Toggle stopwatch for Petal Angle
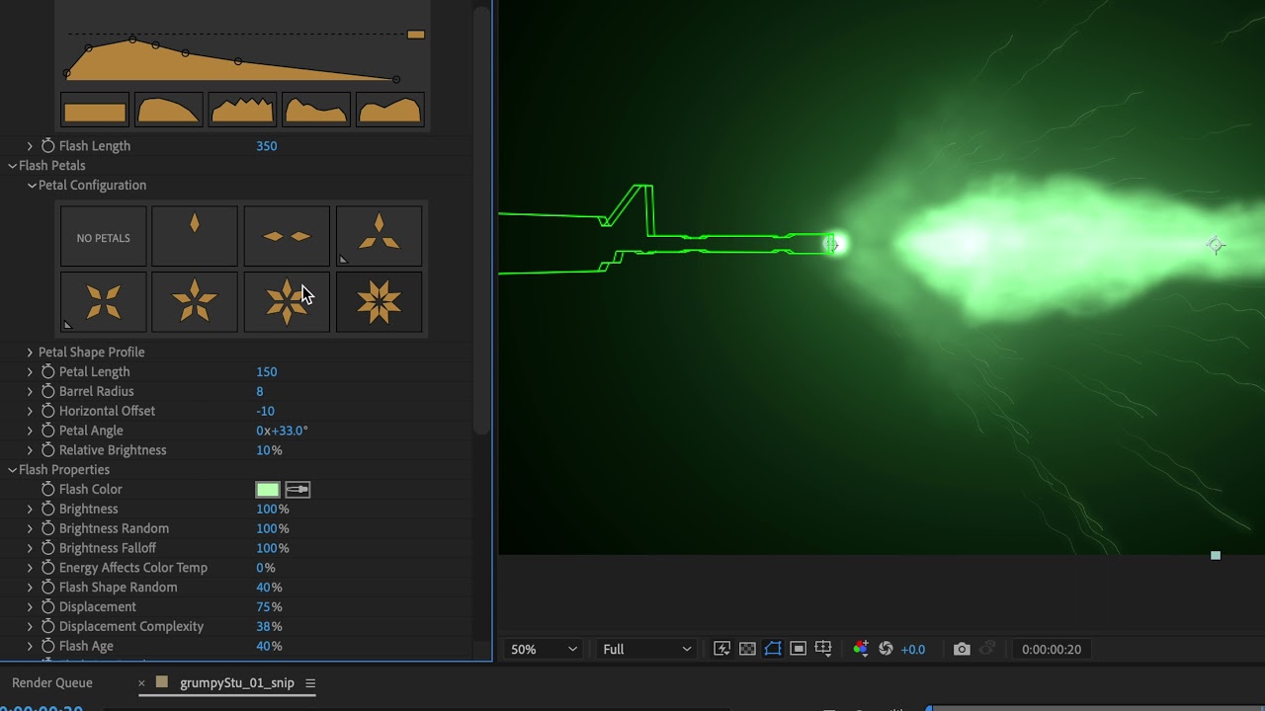 pos(47,431)
